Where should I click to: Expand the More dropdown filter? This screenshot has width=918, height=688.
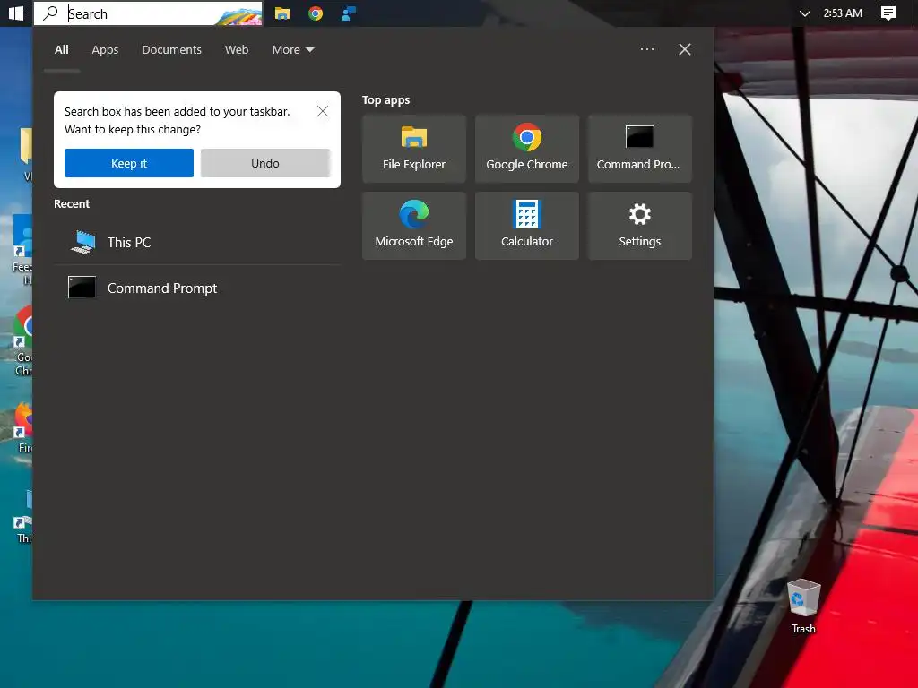click(293, 50)
